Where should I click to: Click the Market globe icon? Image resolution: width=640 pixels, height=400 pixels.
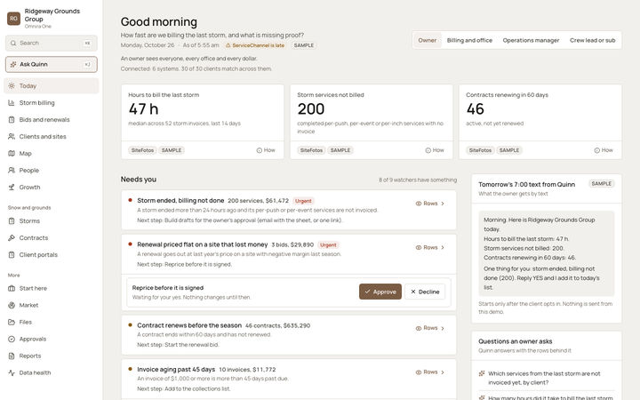[12, 305]
